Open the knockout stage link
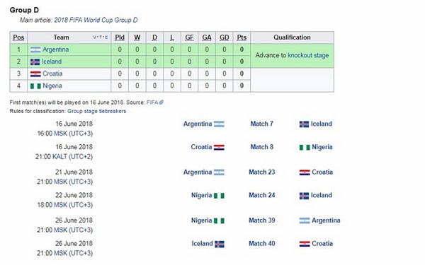The height and width of the screenshot is (265, 425). [308, 55]
